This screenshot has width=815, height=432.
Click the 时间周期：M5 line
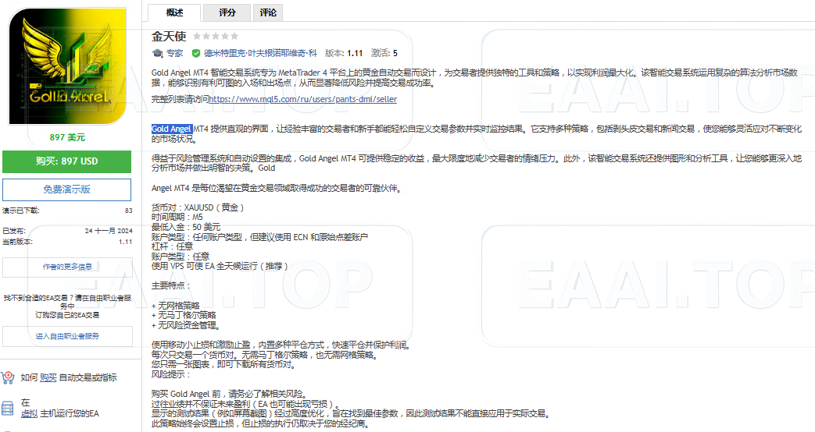click(x=177, y=218)
